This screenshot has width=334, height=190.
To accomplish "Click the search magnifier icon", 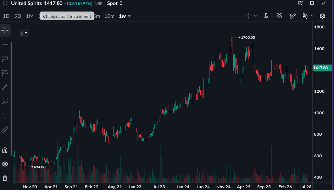I will 5,4.
